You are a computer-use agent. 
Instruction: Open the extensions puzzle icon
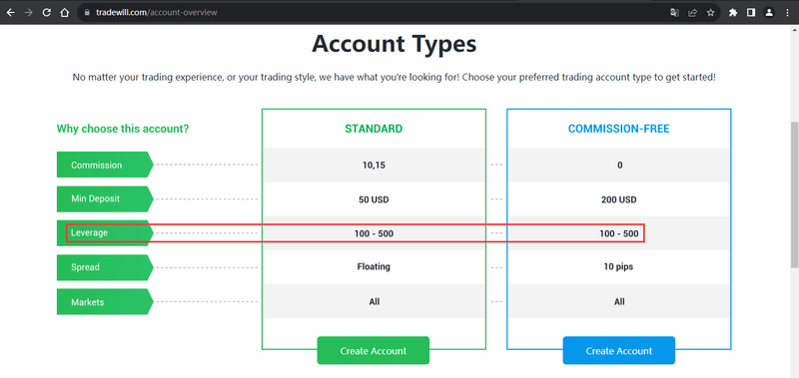tap(733, 13)
